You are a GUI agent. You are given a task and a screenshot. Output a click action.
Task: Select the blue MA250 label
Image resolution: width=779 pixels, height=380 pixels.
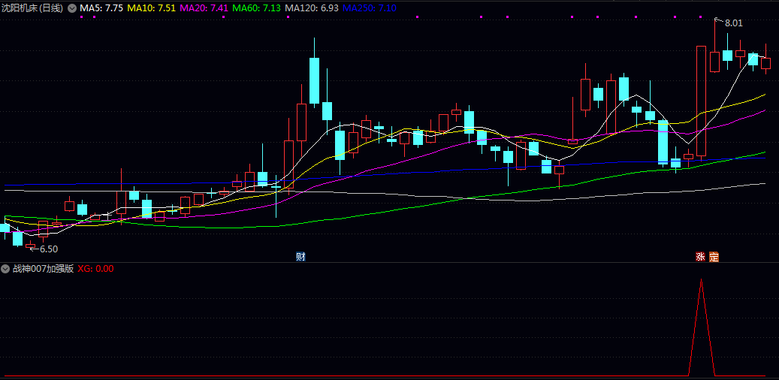click(370, 8)
